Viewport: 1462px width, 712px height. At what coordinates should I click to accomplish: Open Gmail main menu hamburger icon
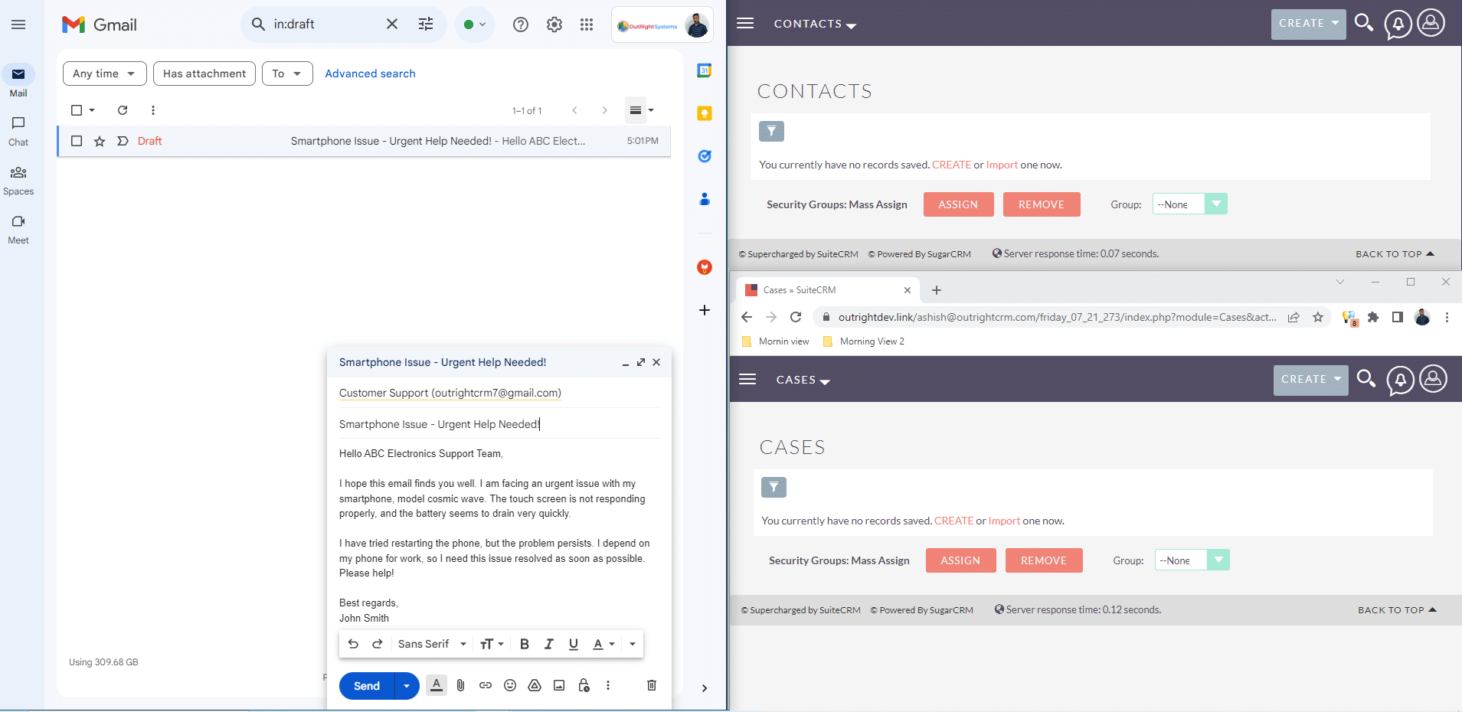point(18,24)
